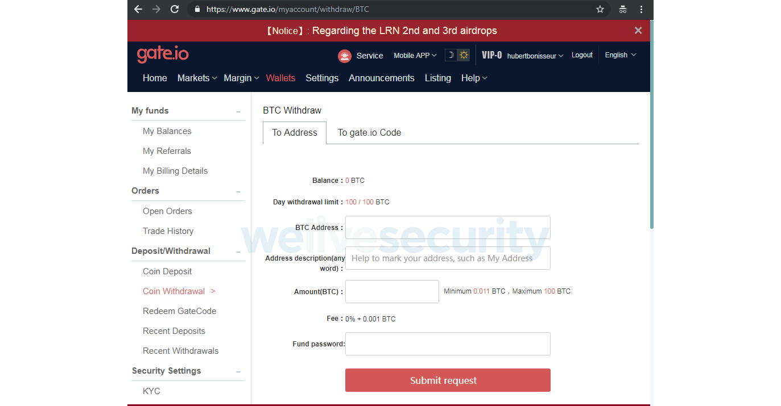The height and width of the screenshot is (406, 781).
Task: Click the Logout link
Action: coord(582,55)
